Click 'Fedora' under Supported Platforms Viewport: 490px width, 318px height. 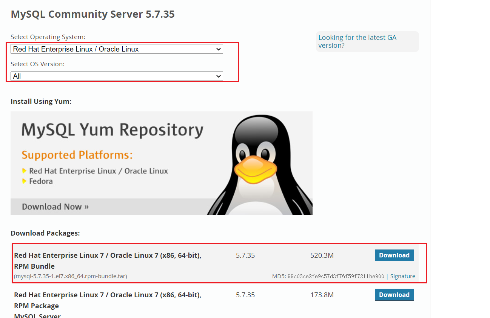pos(41,181)
